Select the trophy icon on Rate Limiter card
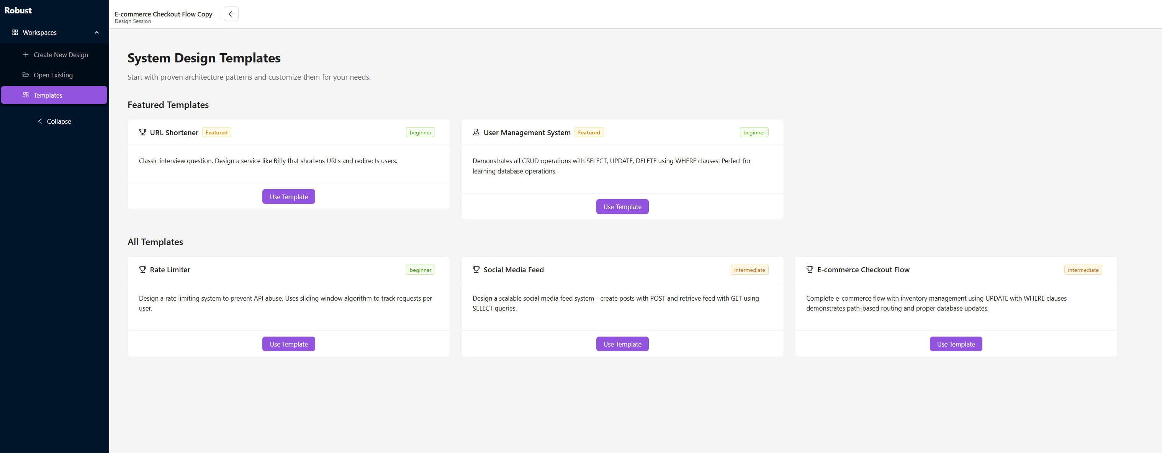This screenshot has width=1162, height=453. 142,269
